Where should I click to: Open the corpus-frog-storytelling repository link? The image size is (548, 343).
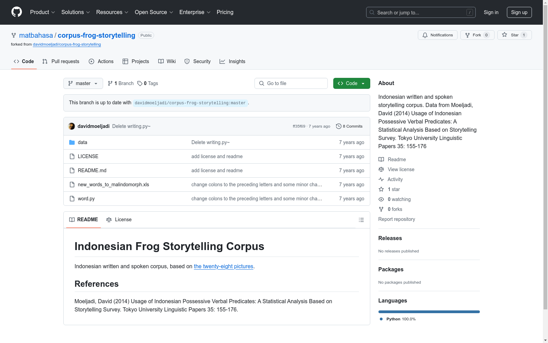tap(97, 35)
